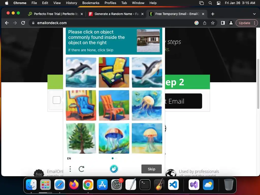Click the hCaptcha hand logo
260x195 pixels.
point(114,169)
